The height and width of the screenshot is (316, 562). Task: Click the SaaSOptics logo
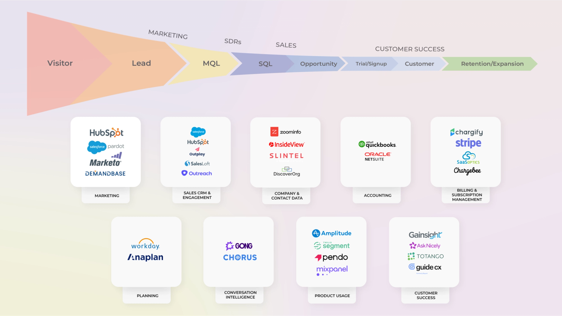click(468, 158)
